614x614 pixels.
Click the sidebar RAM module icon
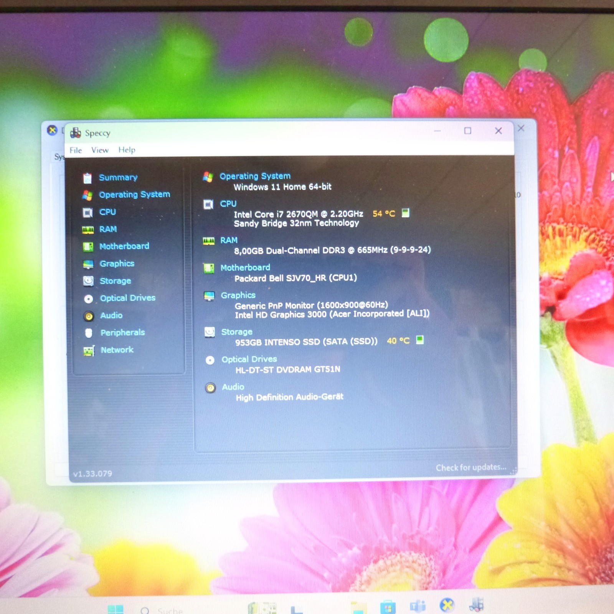(88, 230)
